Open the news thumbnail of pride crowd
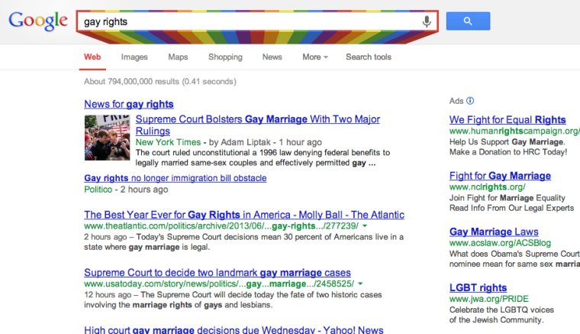Image resolution: width=580 pixels, height=334 pixels. pyautogui.click(x=108, y=138)
